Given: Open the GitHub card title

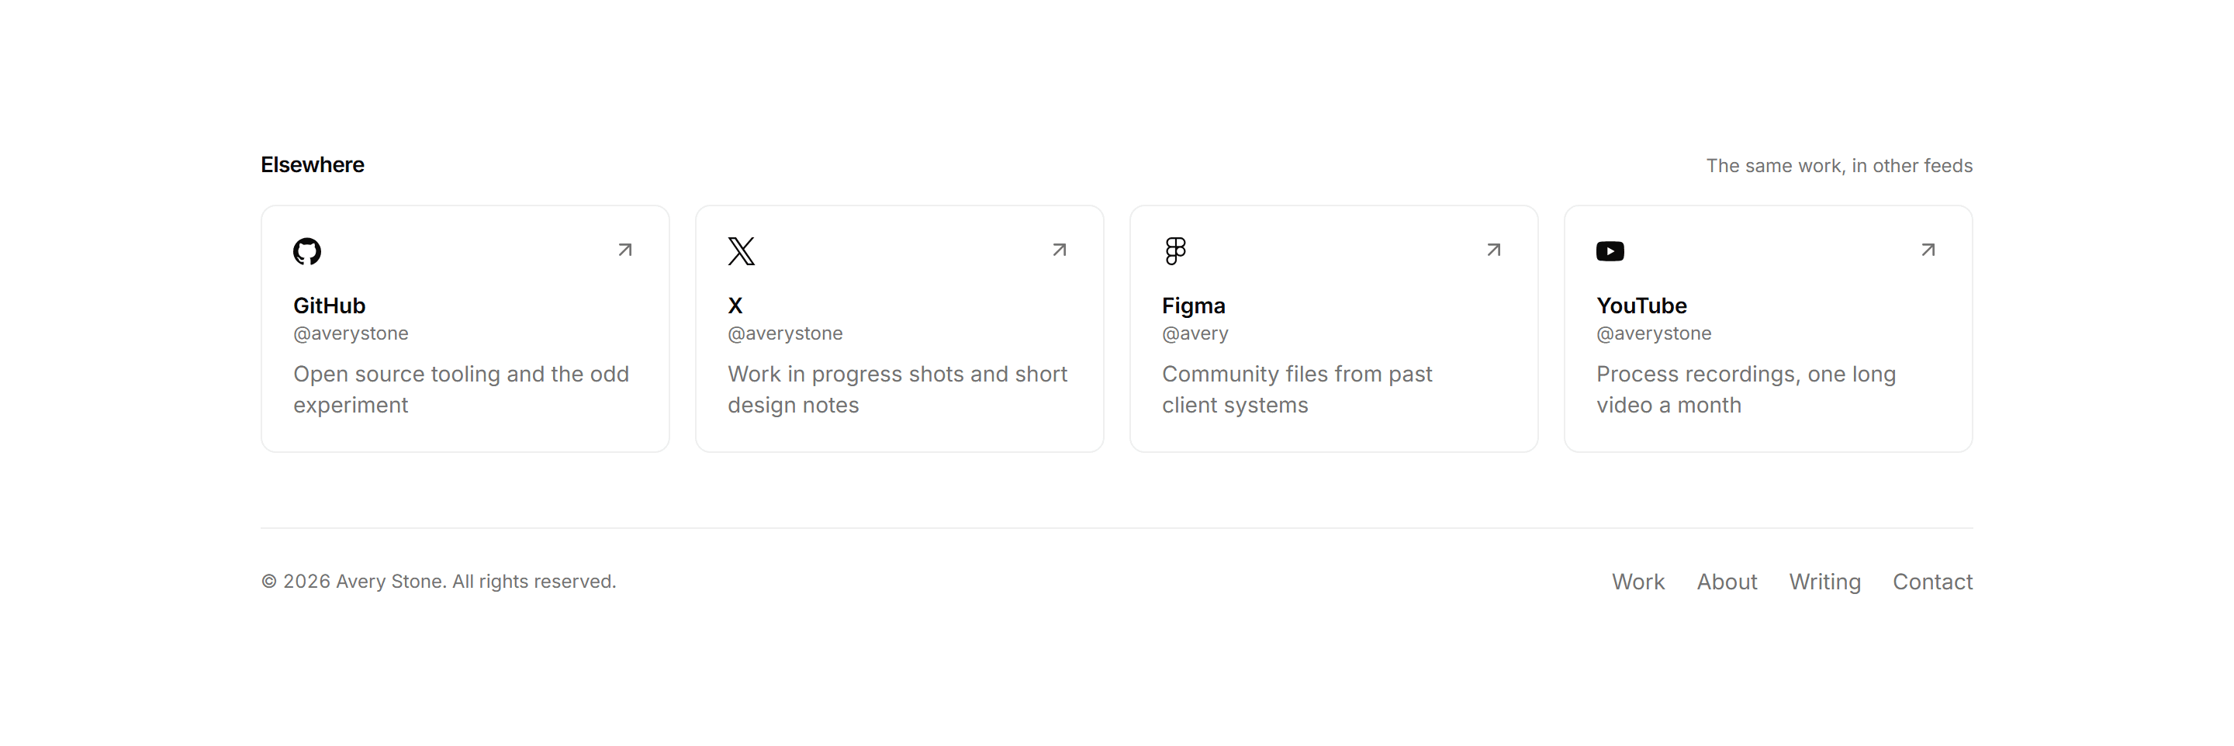Looking at the screenshot, I should click(x=330, y=306).
